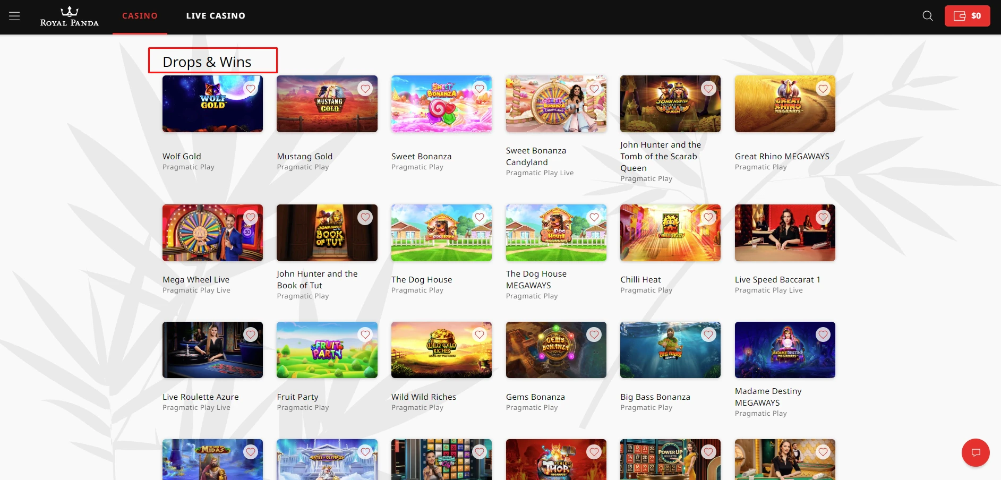Screen dimensions: 1001x480
Task: Open the Mustang Gold game thumbnail
Action: click(327, 104)
